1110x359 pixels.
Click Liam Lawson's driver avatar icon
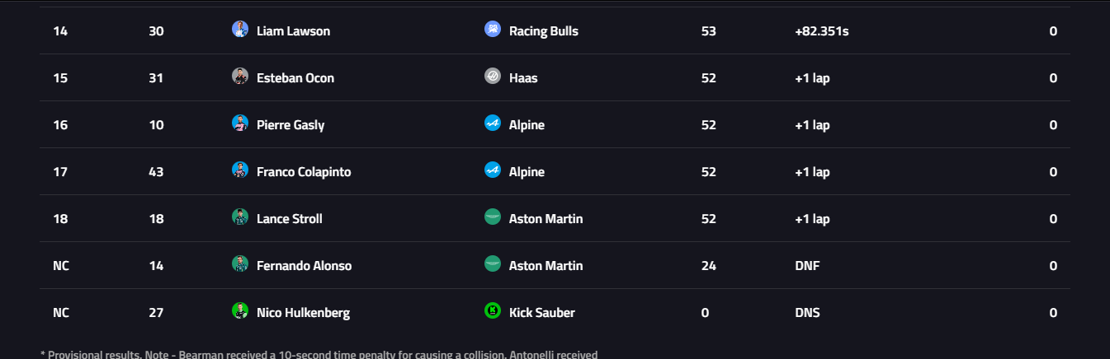pyautogui.click(x=240, y=30)
